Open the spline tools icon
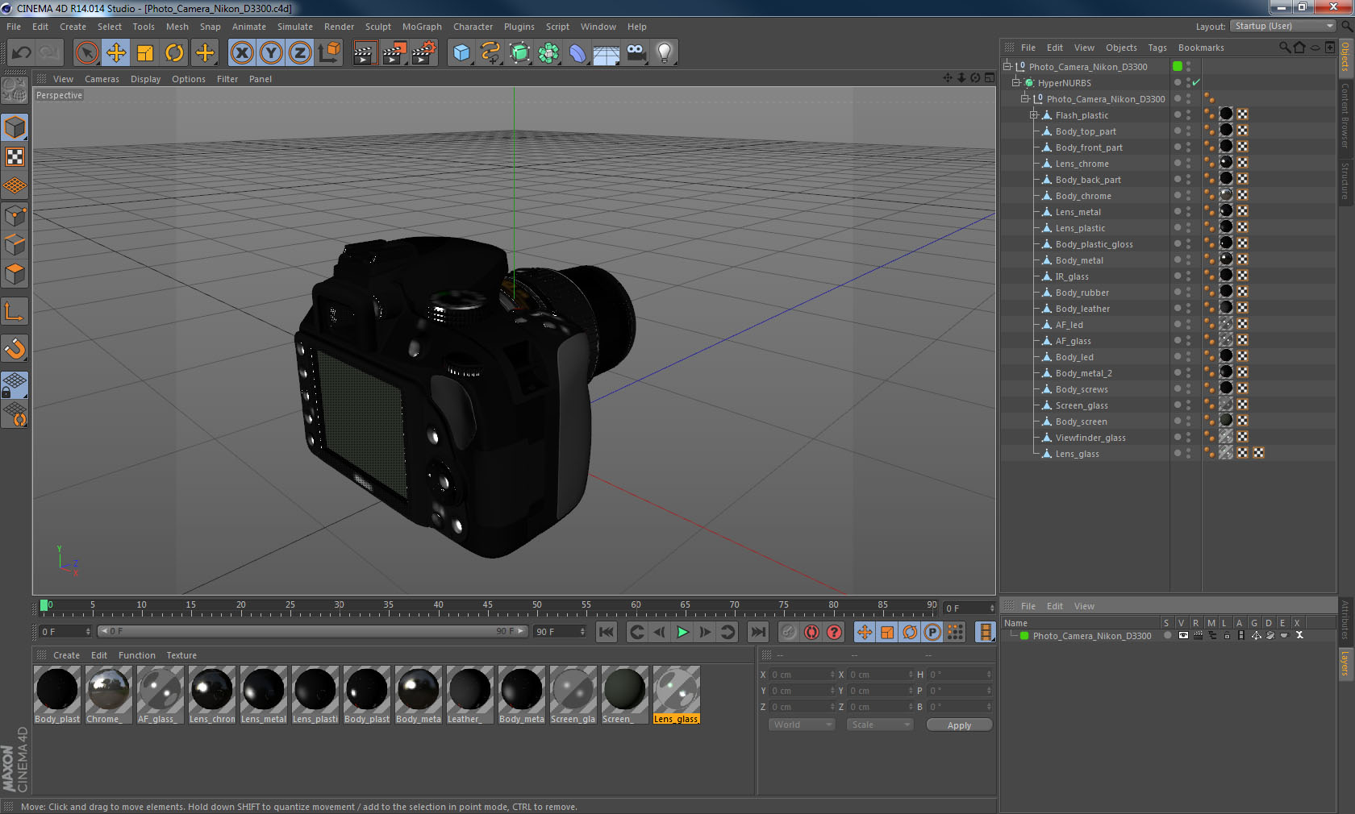The height and width of the screenshot is (814, 1355). click(x=490, y=53)
